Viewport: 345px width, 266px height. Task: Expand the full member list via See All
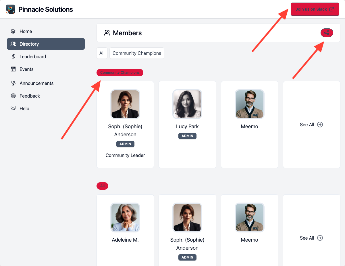point(311,238)
